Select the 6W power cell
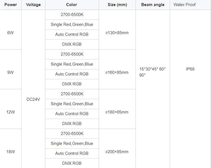The image size is (211, 168). coord(11,33)
